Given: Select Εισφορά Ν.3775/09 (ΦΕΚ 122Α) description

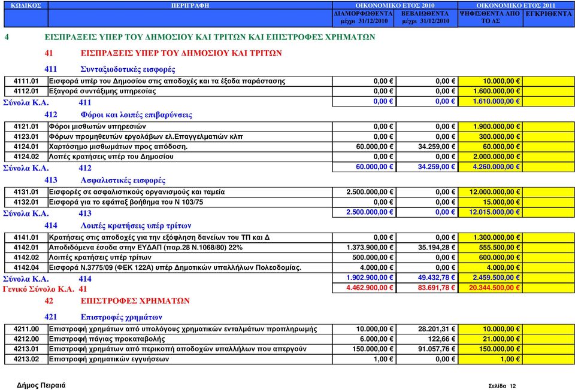Looking at the screenshot, I should pyautogui.click(x=175, y=268).
